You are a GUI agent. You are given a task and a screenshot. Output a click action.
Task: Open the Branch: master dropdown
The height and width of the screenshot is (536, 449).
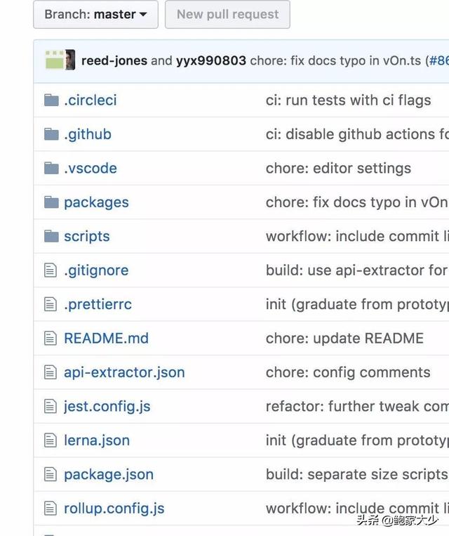click(x=95, y=14)
